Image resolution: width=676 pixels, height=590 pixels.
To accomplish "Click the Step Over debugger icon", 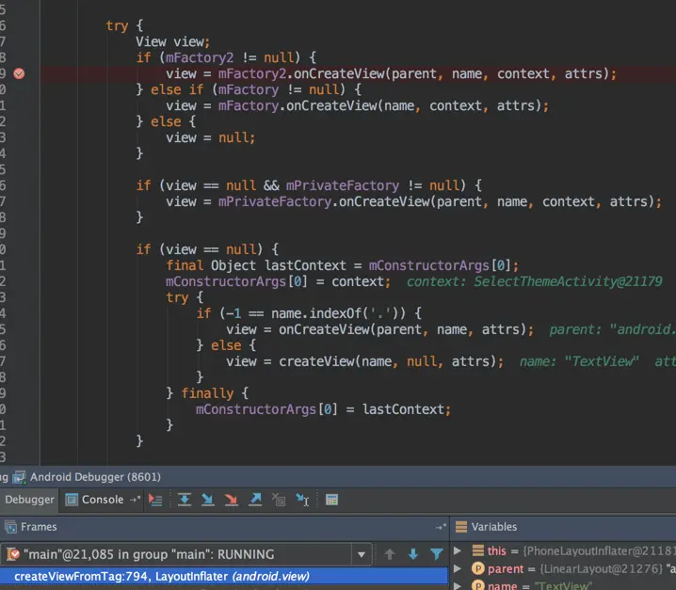I will [185, 500].
